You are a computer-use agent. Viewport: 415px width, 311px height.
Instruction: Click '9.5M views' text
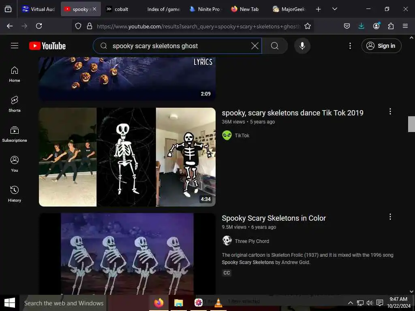[234, 227]
